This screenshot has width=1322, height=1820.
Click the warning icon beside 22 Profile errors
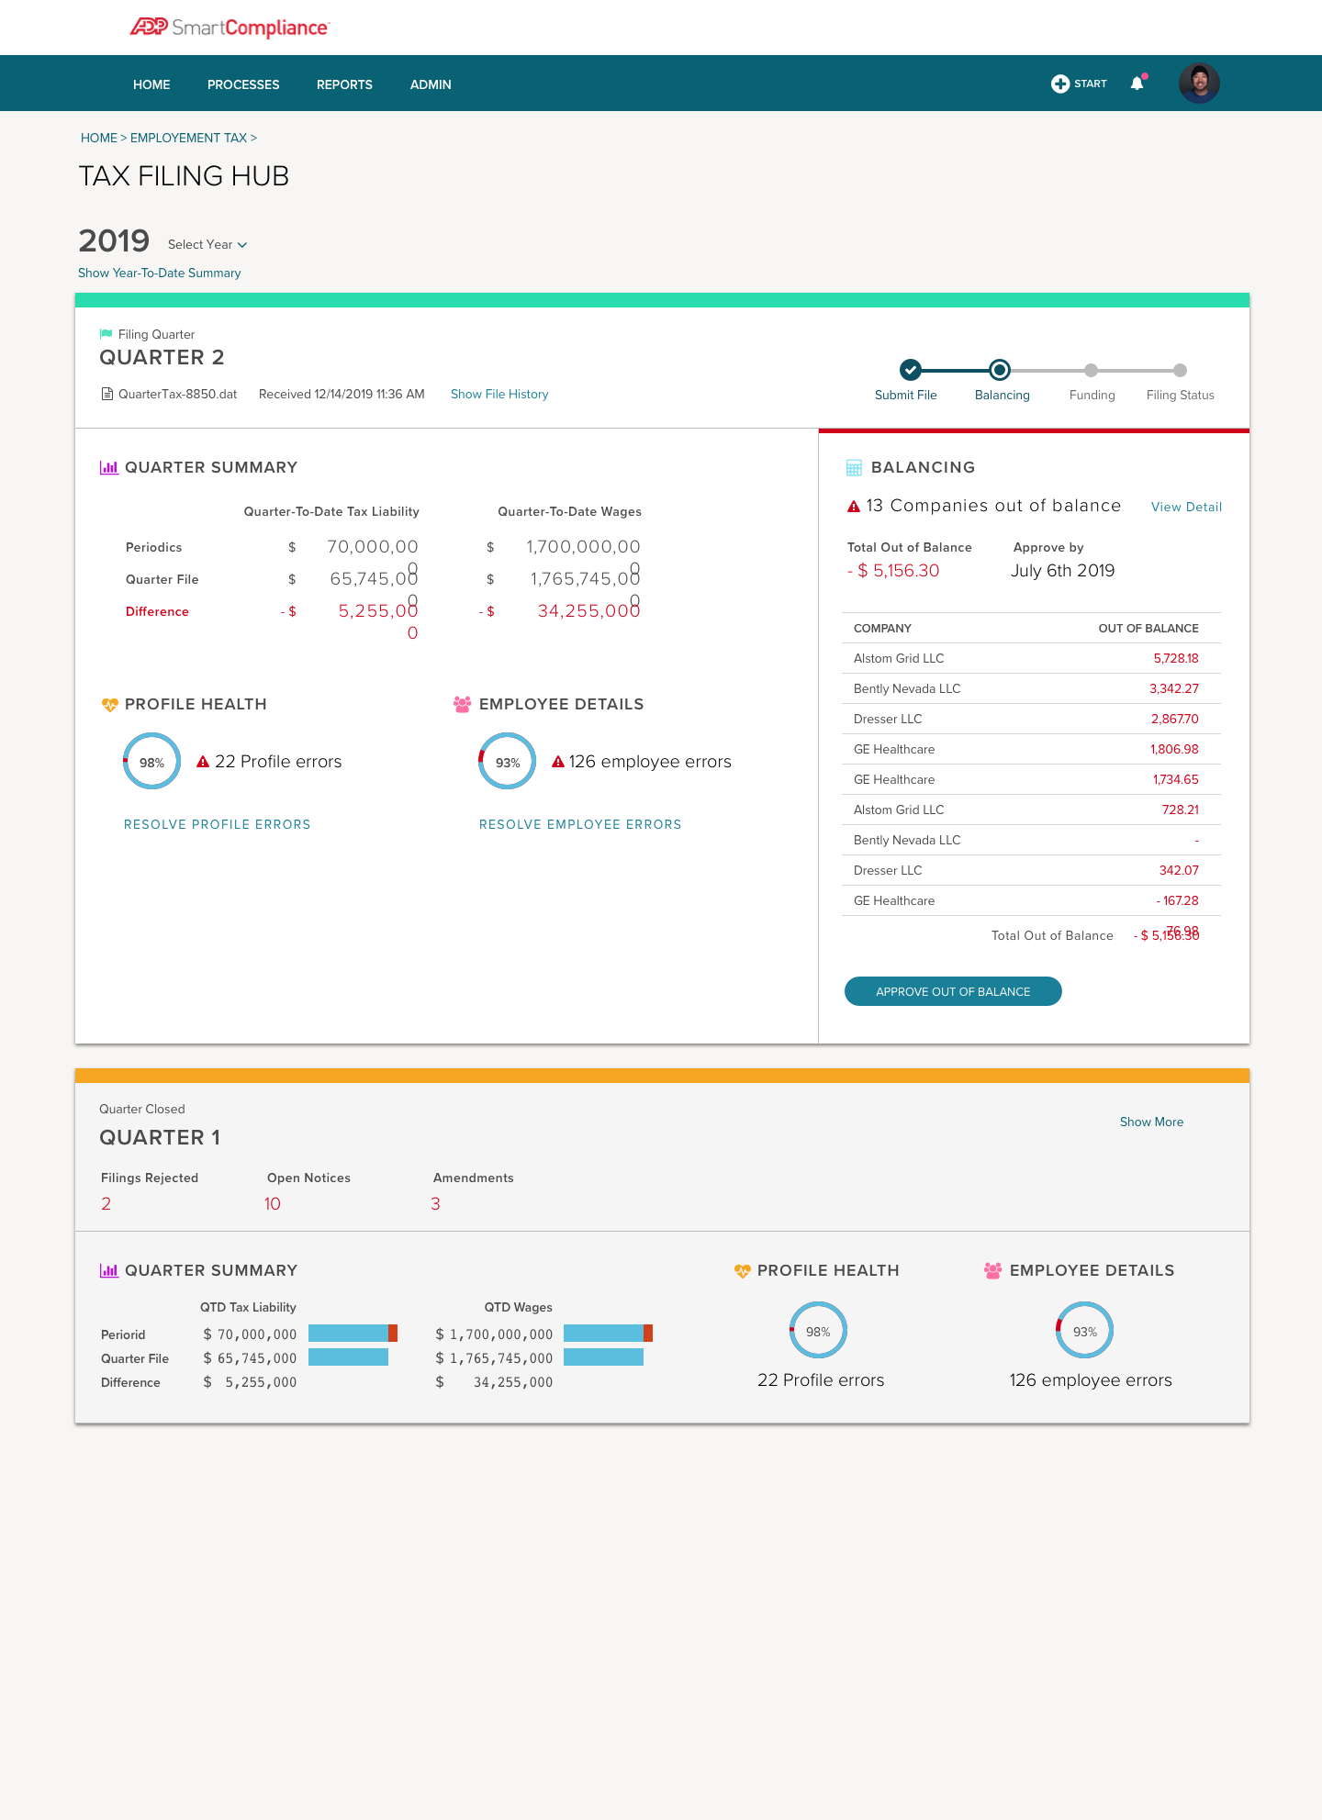(x=203, y=761)
